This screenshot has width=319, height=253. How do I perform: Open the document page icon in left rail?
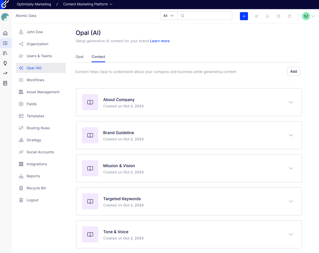(5, 83)
